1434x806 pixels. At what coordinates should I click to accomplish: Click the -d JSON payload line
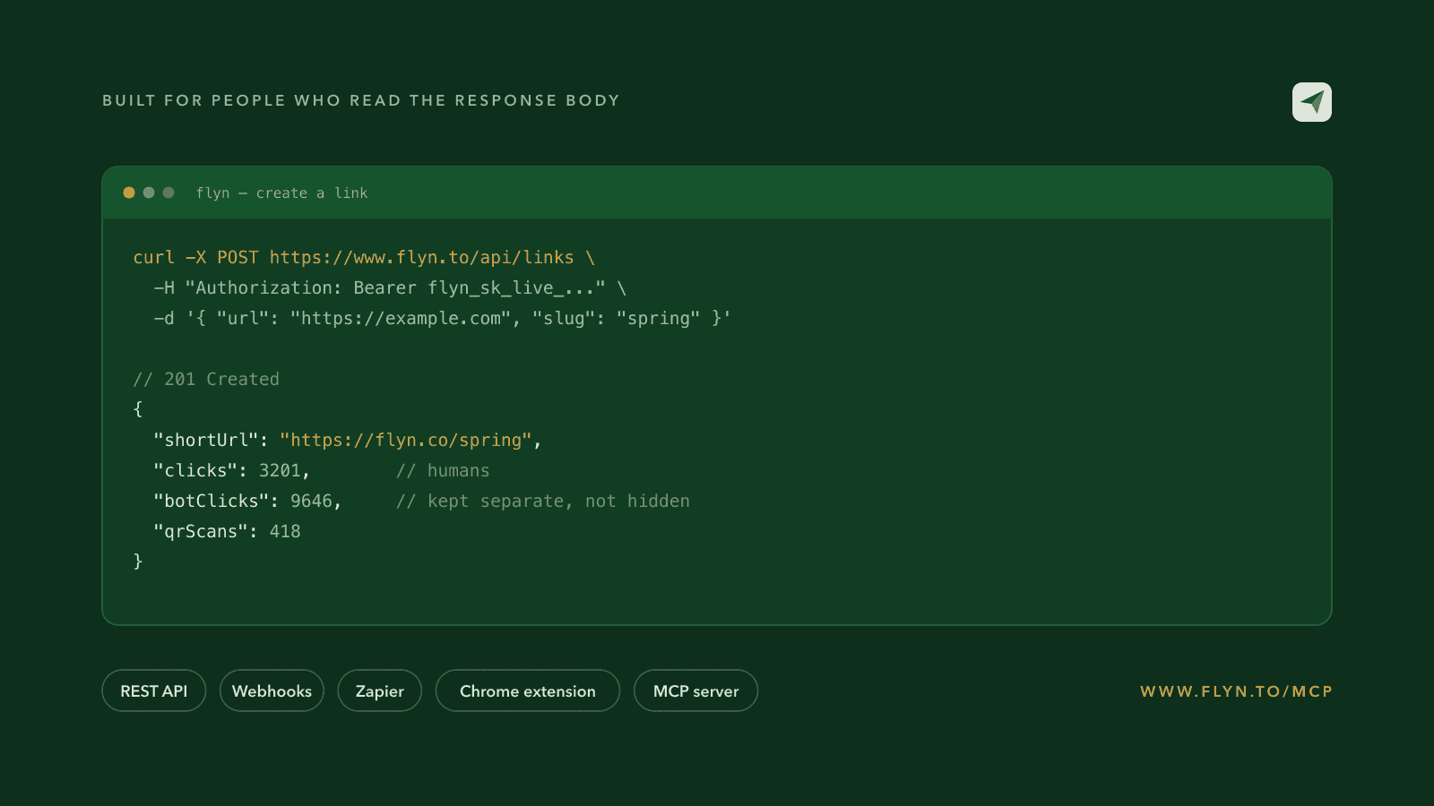(443, 319)
